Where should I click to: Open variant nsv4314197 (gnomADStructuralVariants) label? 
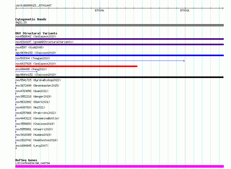click(44, 42)
